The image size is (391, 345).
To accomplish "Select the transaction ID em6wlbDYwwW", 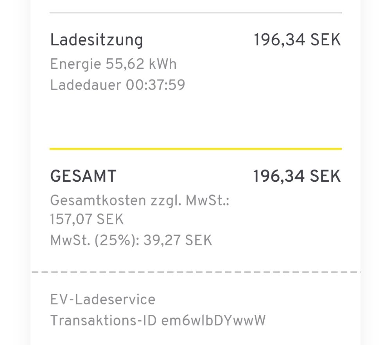I will (213, 320).
